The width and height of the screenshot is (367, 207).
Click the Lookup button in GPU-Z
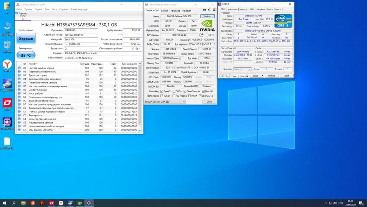207,16
